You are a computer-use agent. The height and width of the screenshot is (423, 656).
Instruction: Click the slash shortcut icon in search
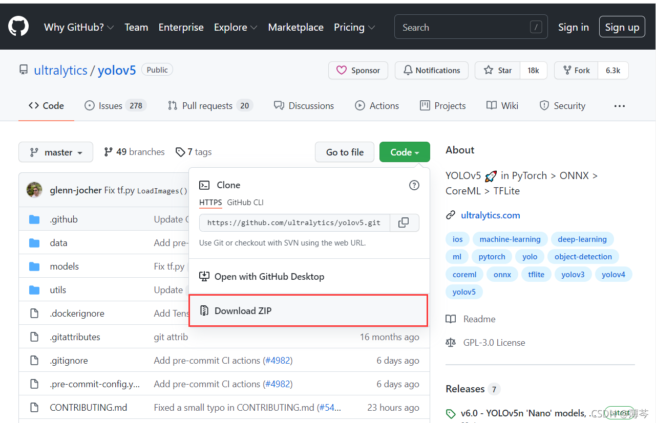tap(536, 27)
